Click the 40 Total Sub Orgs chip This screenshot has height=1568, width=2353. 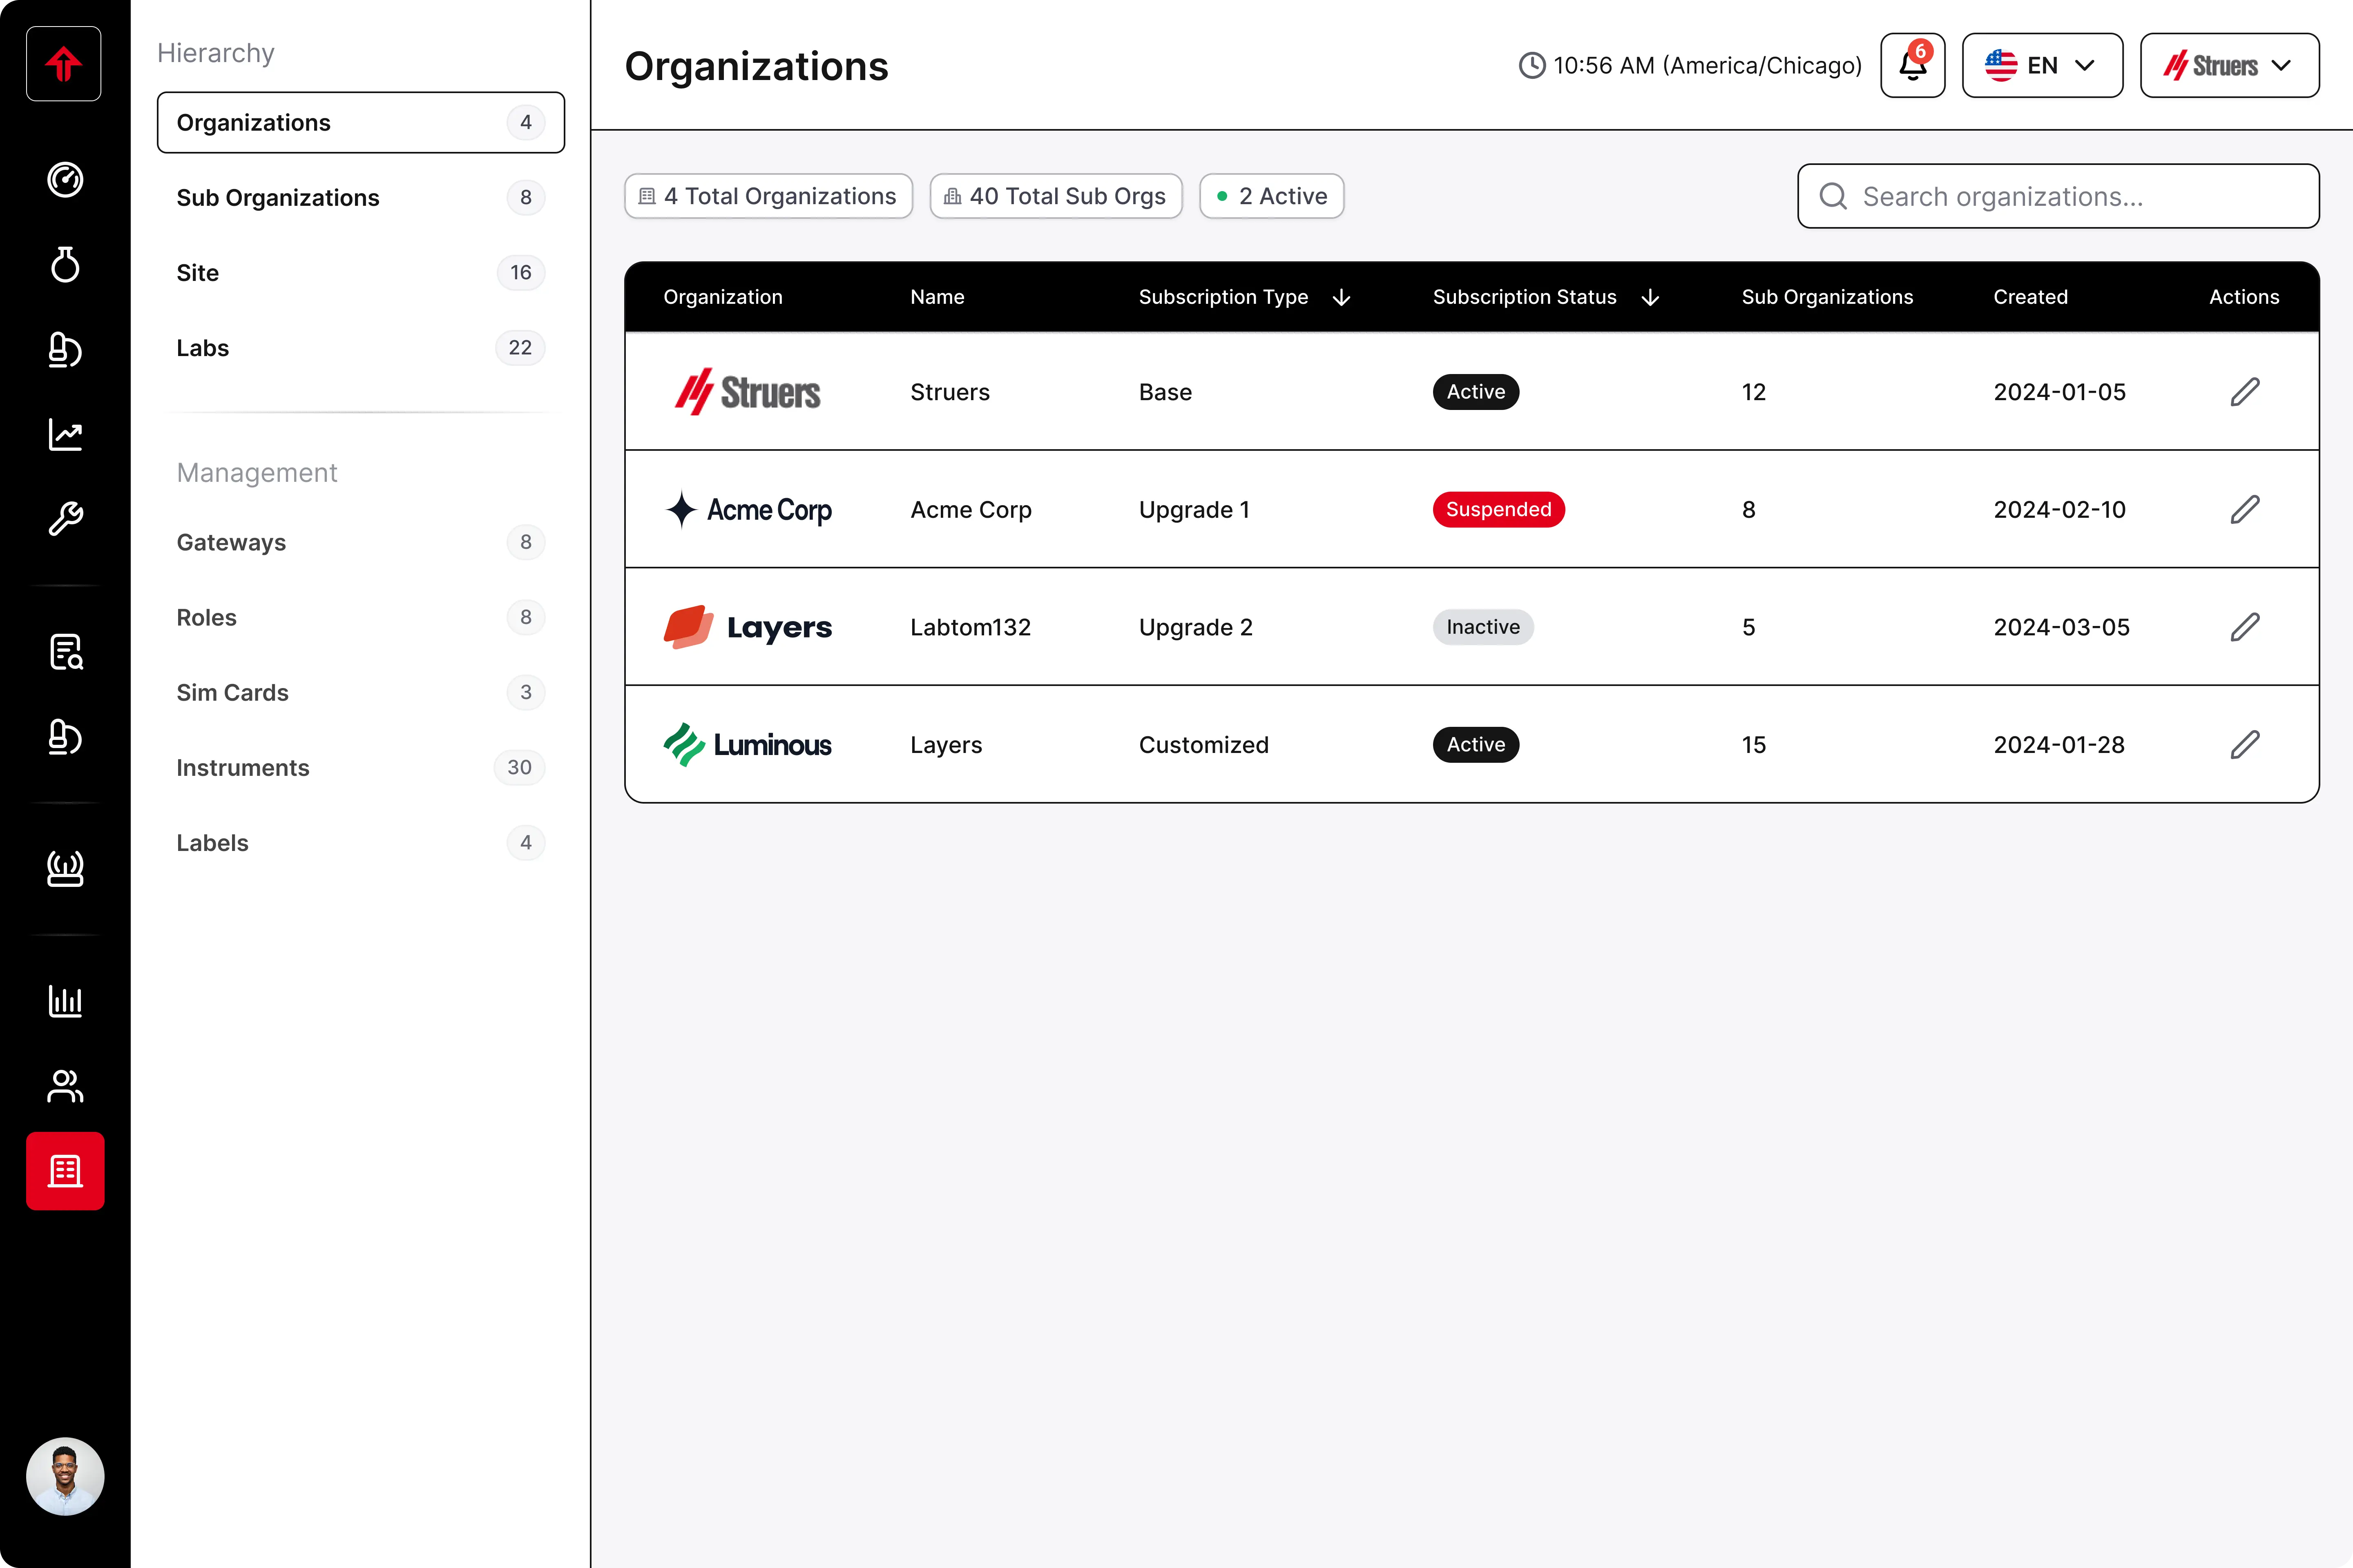(1056, 196)
